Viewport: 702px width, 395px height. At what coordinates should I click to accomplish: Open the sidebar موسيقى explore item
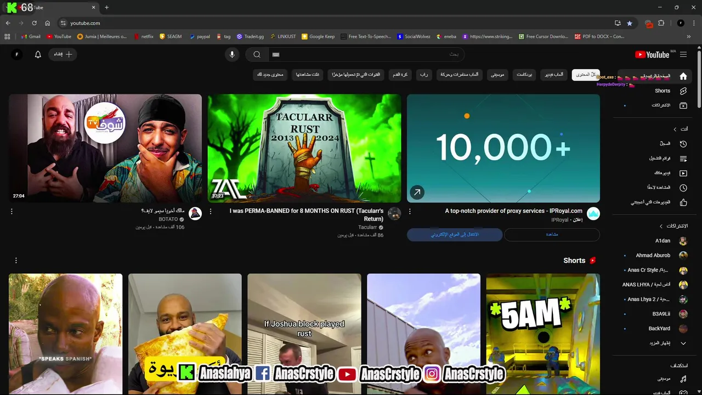(x=654, y=379)
